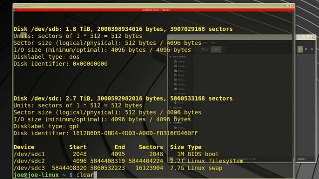Open Help menu in file manager
The width and height of the screenshot is (319, 179).
tap(213, 43)
